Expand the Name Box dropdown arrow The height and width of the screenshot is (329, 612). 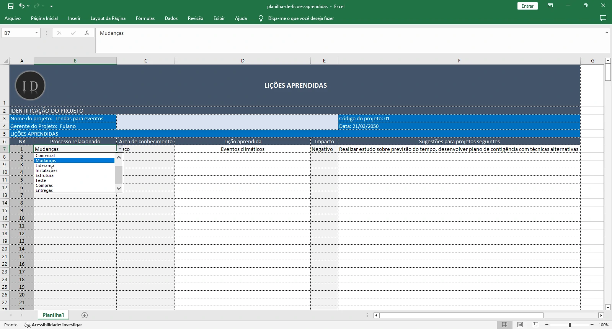(36, 33)
